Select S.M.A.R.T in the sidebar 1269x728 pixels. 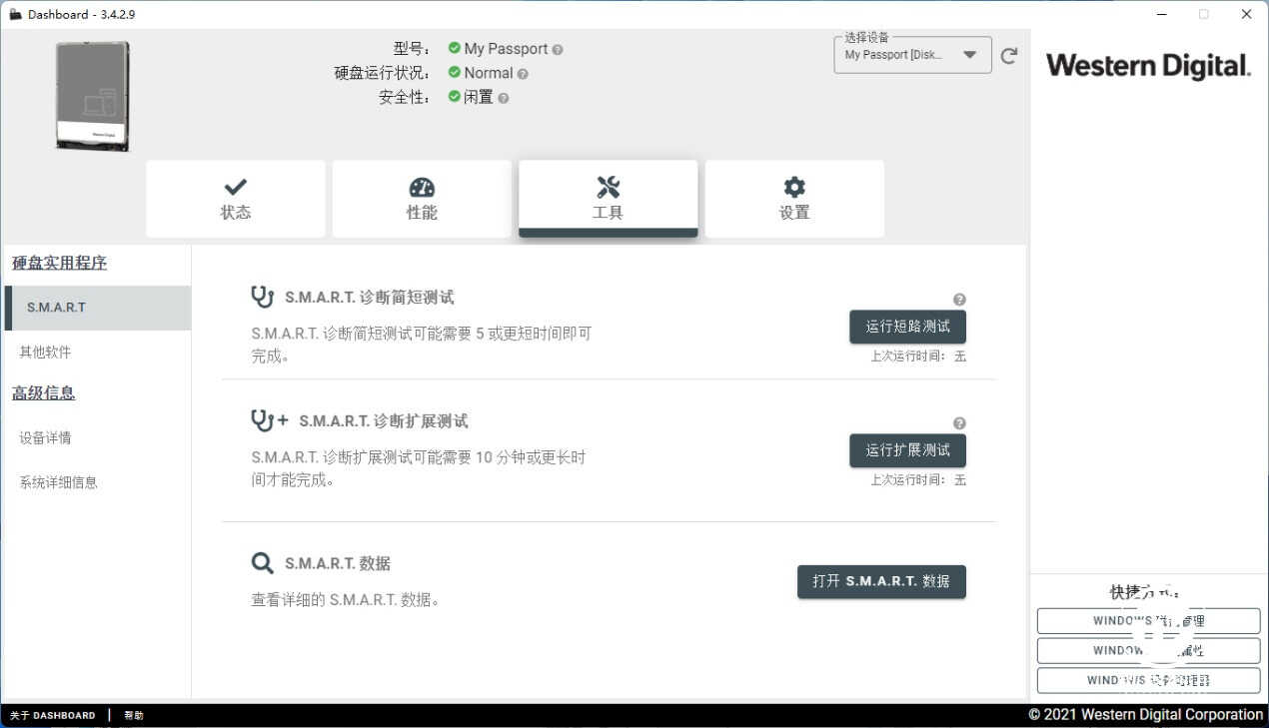pos(98,308)
